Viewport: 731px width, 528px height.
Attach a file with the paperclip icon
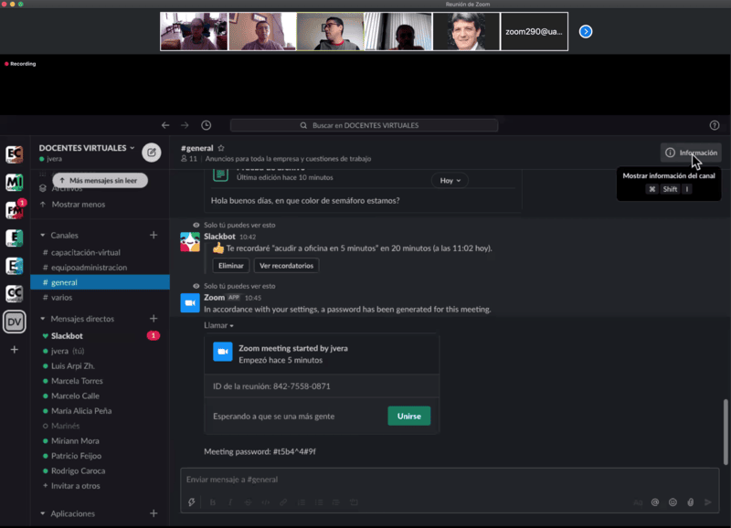click(x=691, y=502)
